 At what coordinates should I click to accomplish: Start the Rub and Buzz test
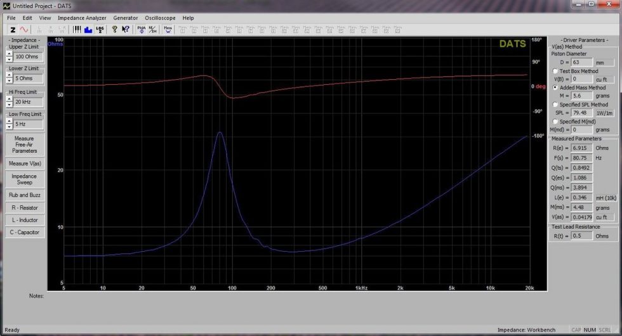click(x=24, y=195)
